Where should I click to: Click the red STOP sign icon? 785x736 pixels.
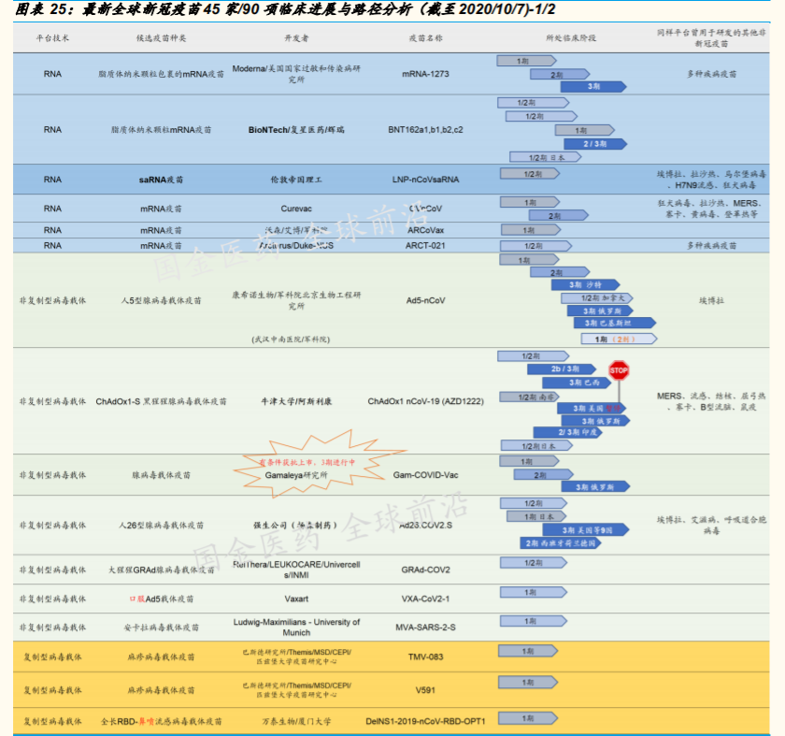619,370
